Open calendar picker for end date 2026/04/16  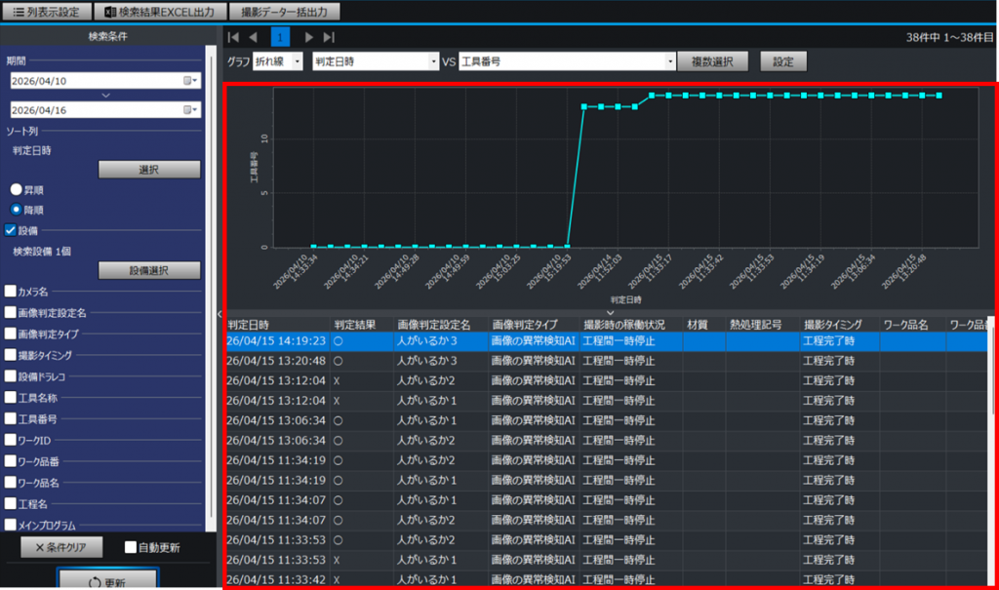click(191, 110)
